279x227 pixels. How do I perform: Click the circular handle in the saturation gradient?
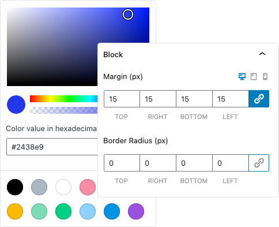[128, 14]
